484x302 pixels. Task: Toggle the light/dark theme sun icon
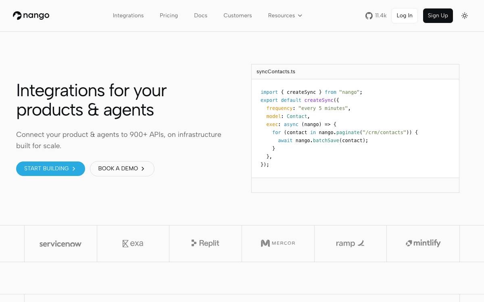pos(465,16)
